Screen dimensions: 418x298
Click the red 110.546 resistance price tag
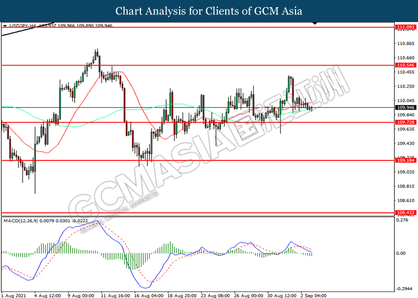coord(405,65)
